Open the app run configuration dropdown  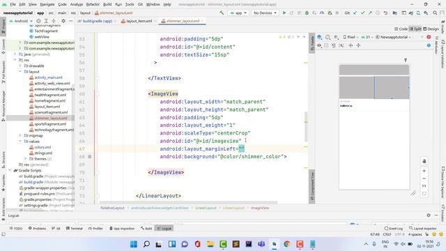[x=238, y=13]
